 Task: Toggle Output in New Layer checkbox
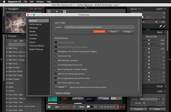pos(56,42)
